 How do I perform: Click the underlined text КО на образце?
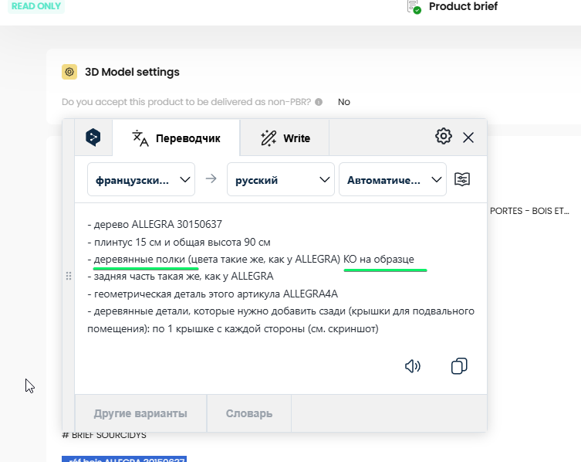coord(379,259)
